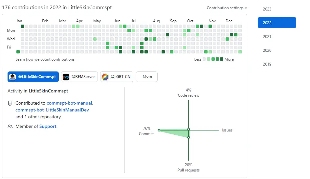The height and width of the screenshot is (179, 310).
Task: Click the 176 contributions in 2022 heading
Action: click(x=57, y=8)
